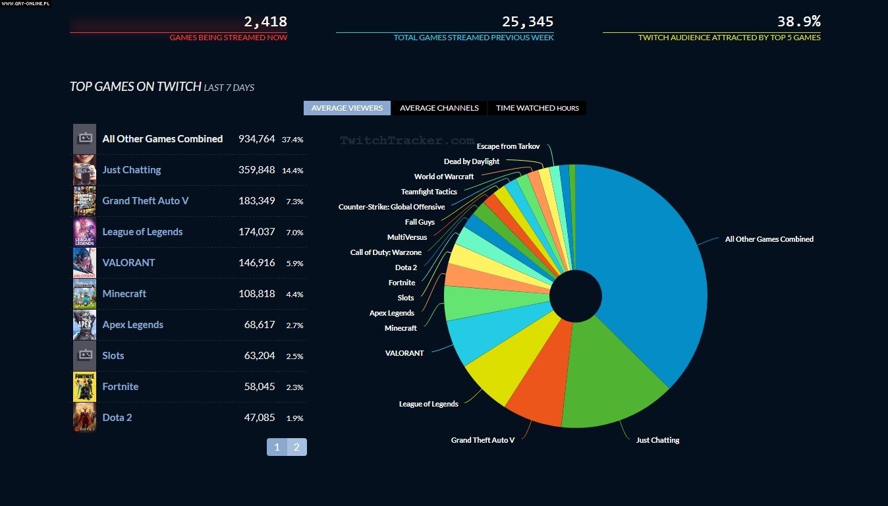Click the Apex Legends cover icon

pyautogui.click(x=84, y=325)
